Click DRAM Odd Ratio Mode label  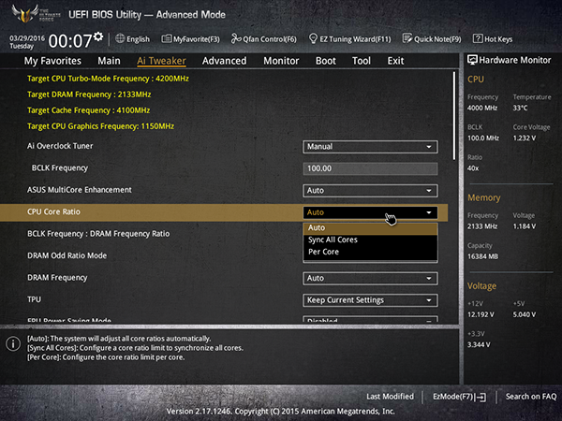click(67, 255)
